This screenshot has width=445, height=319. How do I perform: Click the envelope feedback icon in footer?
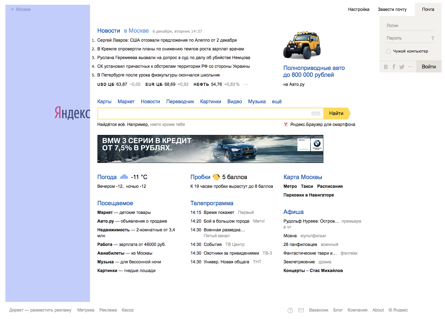tap(301, 310)
